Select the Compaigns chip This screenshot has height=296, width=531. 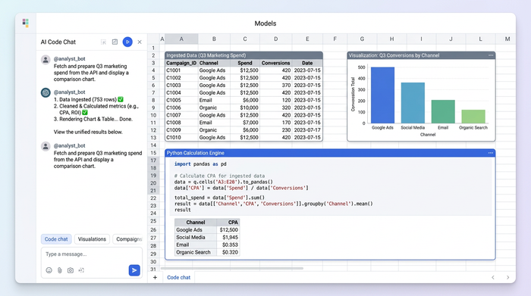[128, 239]
